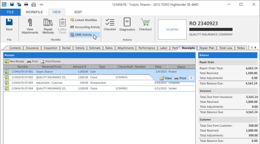Open the Total Loss tab
This screenshot has height=144, width=260.
tap(226, 48)
